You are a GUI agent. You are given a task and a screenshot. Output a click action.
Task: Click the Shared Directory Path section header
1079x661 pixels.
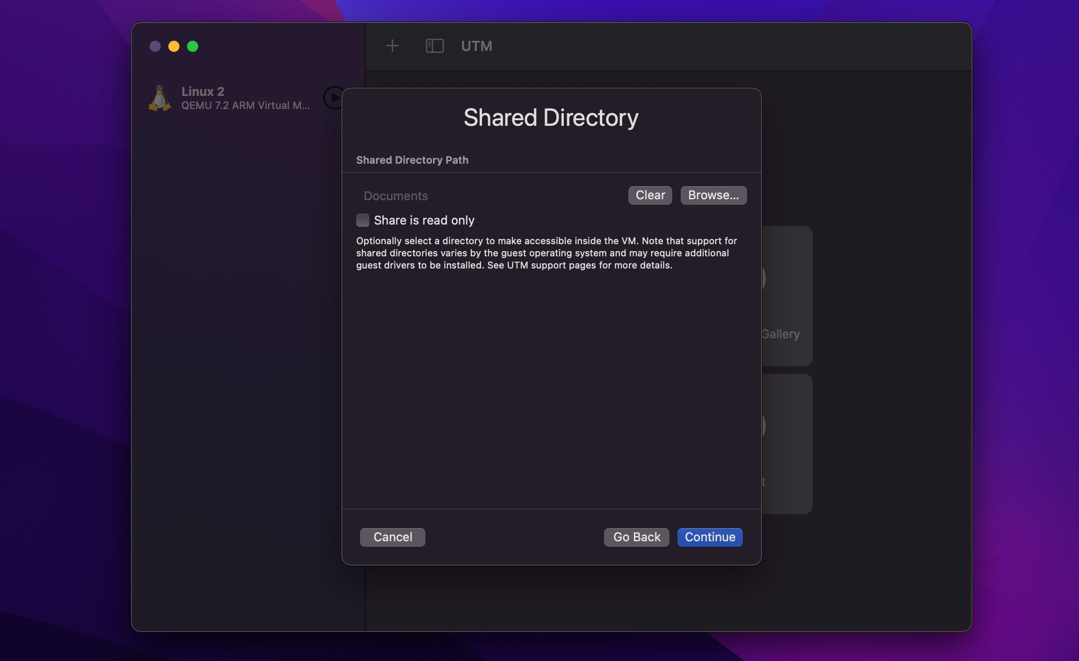click(x=412, y=160)
